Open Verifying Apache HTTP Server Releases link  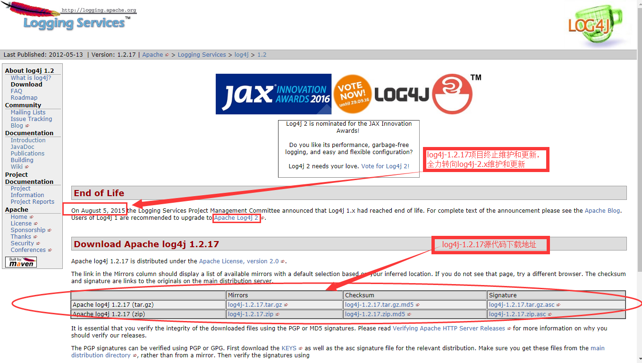pos(449,328)
